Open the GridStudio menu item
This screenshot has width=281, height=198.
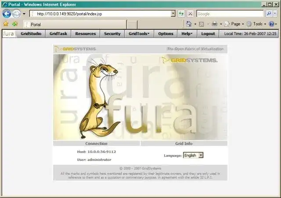click(31, 34)
